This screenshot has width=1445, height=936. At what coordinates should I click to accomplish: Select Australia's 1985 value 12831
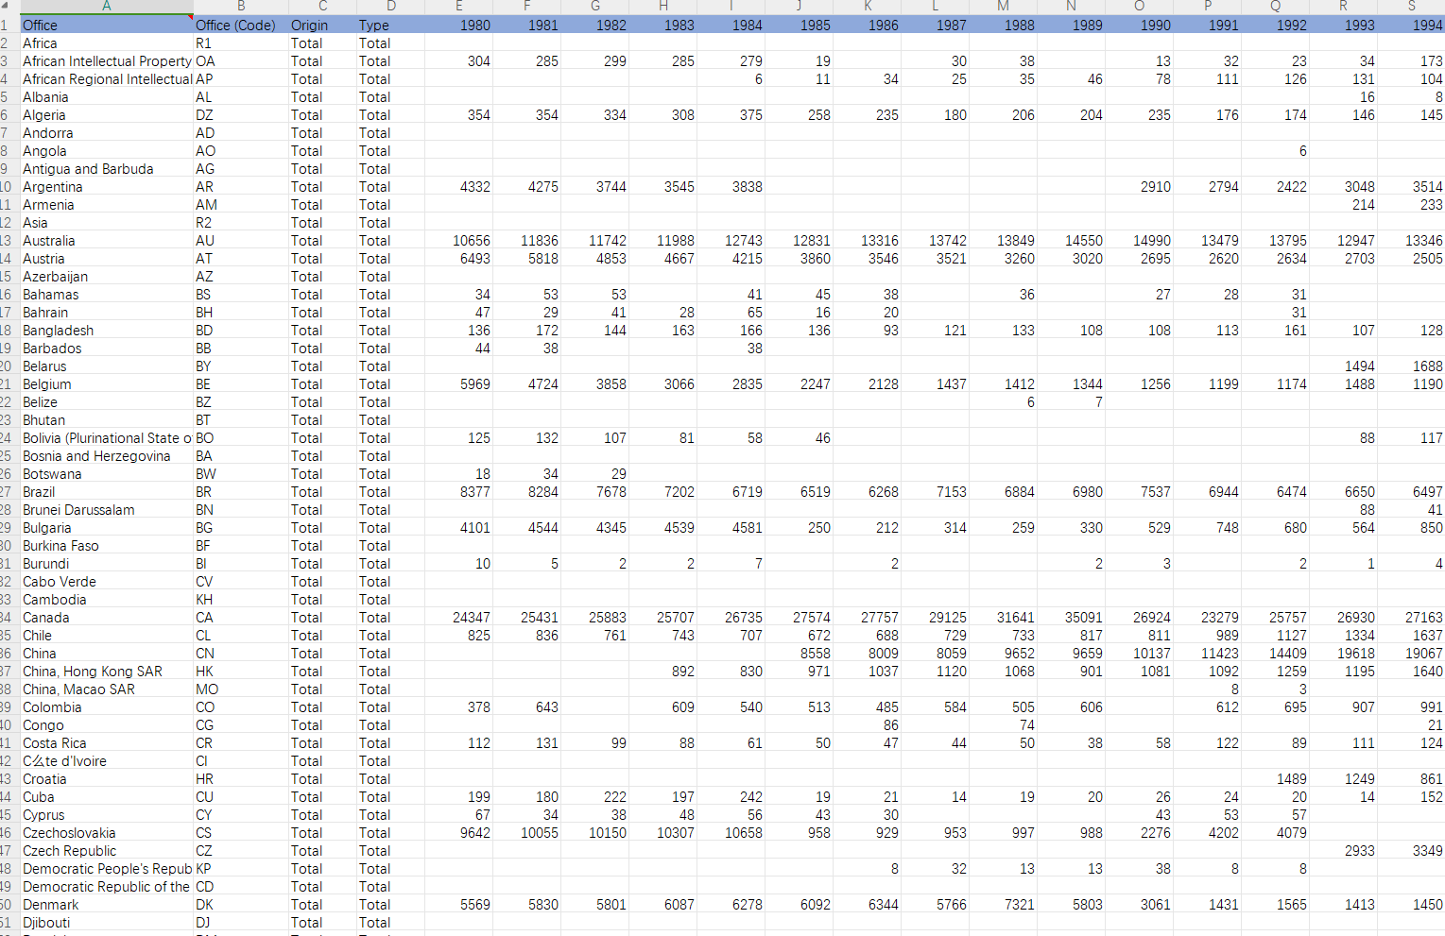800,241
